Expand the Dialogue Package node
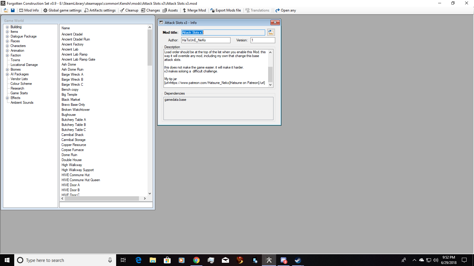This screenshot has height=266, width=474. 7,36
